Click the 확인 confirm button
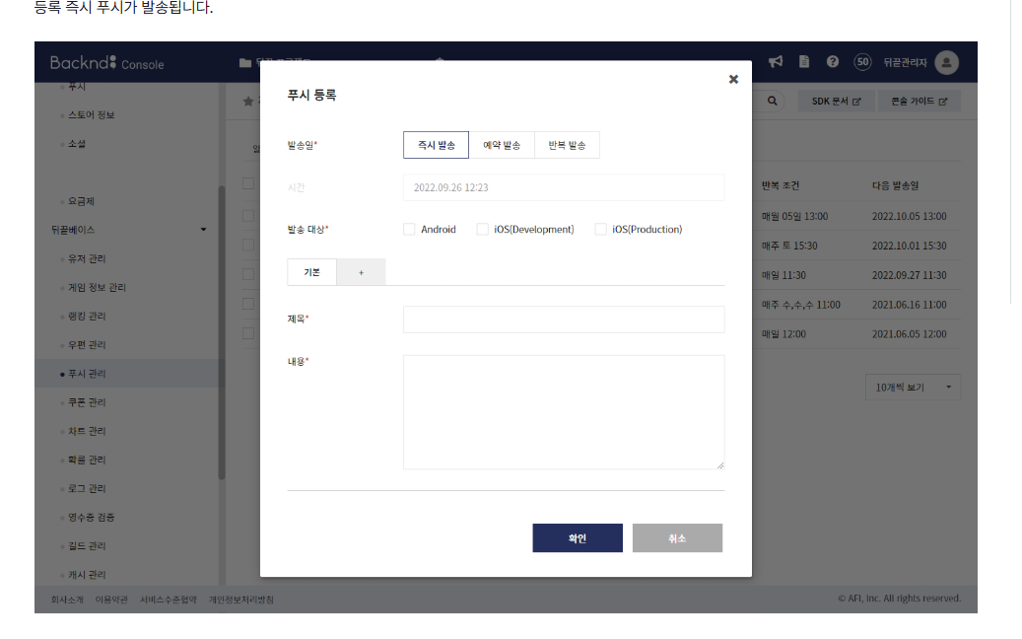The height and width of the screenshot is (639, 1022). (x=578, y=538)
